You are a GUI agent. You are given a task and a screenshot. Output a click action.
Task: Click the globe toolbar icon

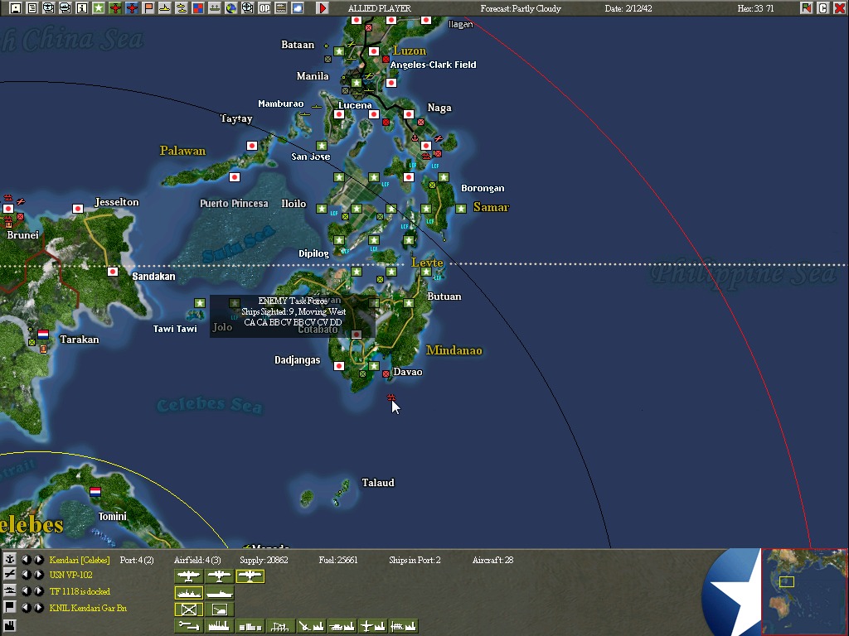point(231,8)
